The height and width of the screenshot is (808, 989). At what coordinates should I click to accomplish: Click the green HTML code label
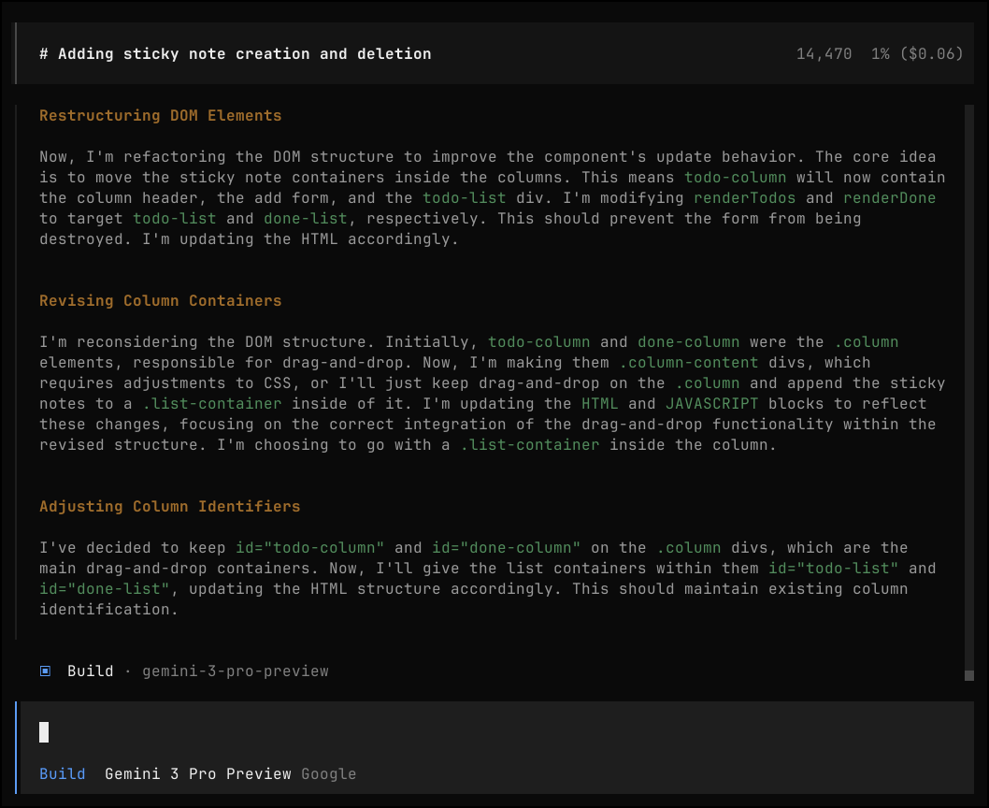tap(599, 404)
